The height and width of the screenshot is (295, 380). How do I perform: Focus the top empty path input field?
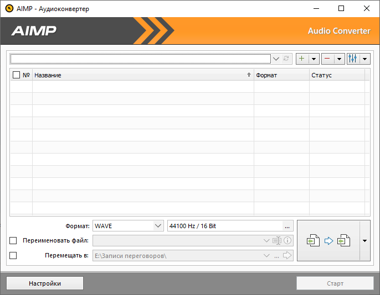(x=141, y=59)
